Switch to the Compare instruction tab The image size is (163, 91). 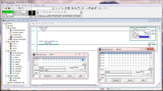pos(77,16)
